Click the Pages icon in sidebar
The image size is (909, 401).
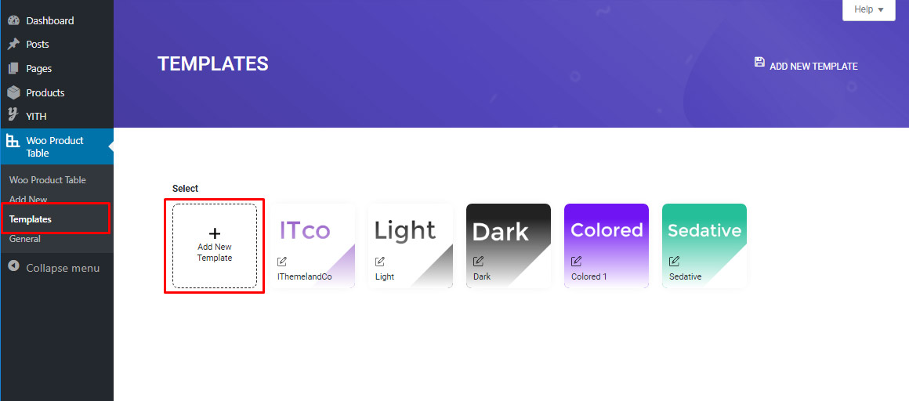coord(13,69)
